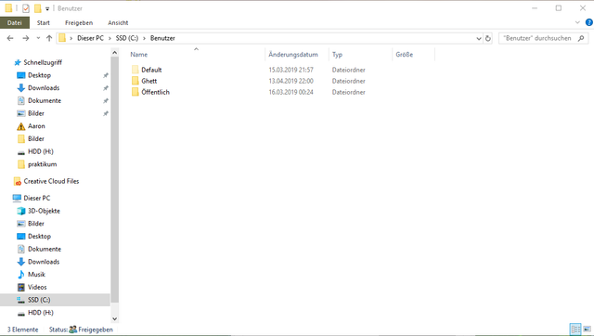Go up one folder level
Viewport: 594px width, 336px height.
pyautogui.click(x=49, y=38)
